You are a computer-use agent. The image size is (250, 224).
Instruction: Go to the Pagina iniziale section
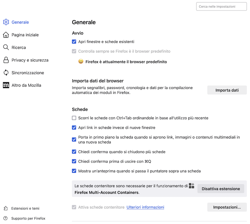[25, 35]
